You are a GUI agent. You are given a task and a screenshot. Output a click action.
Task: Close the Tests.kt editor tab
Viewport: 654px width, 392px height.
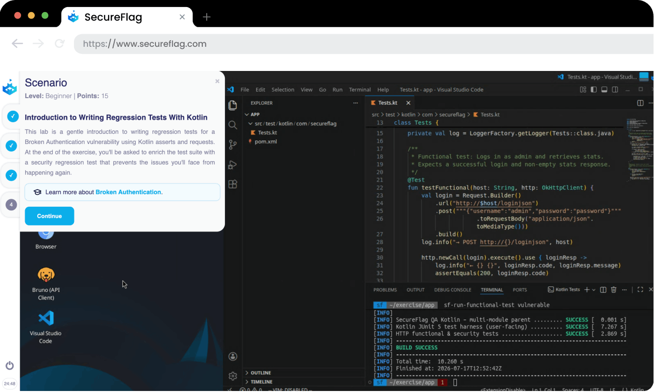click(408, 103)
